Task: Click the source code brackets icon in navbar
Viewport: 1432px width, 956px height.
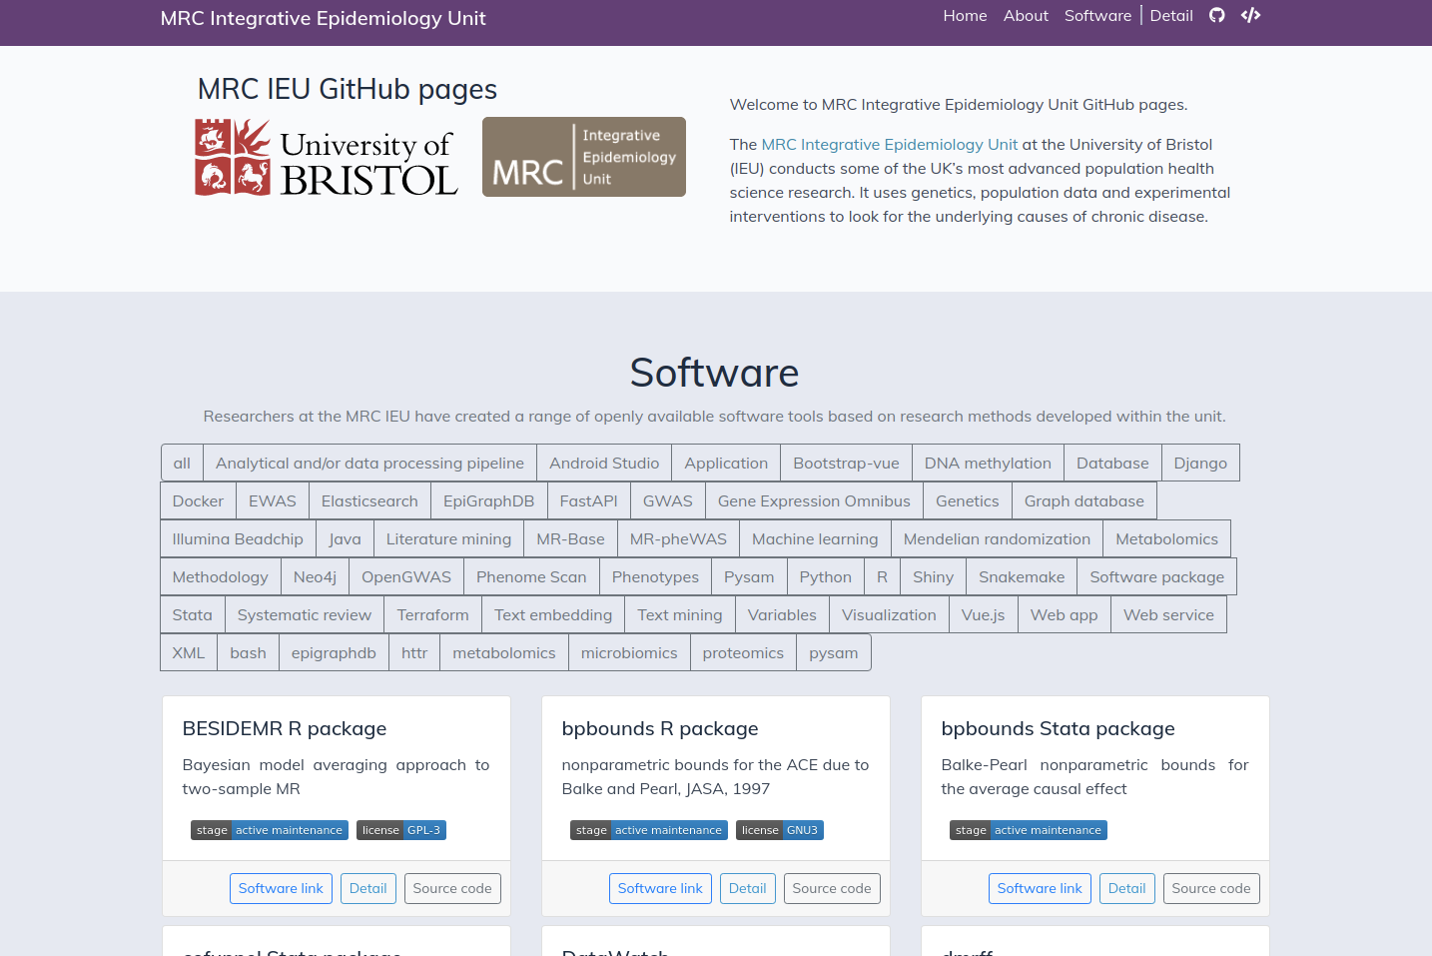Action: pos(1250,15)
